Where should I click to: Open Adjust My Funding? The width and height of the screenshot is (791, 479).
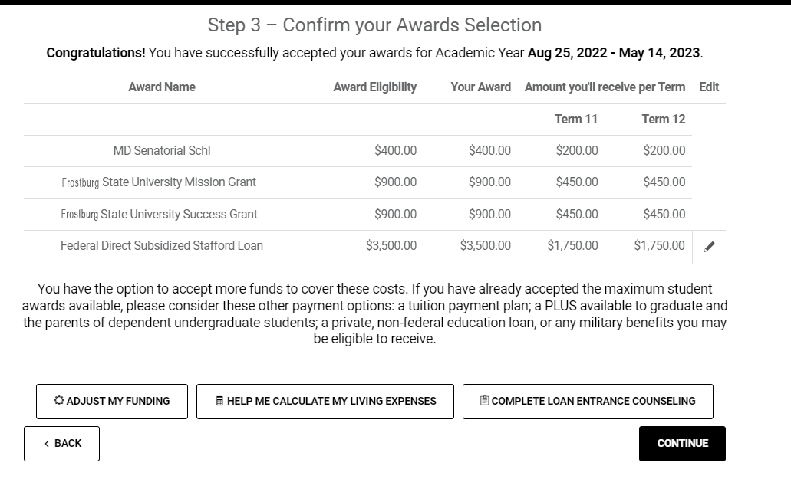[x=111, y=400]
